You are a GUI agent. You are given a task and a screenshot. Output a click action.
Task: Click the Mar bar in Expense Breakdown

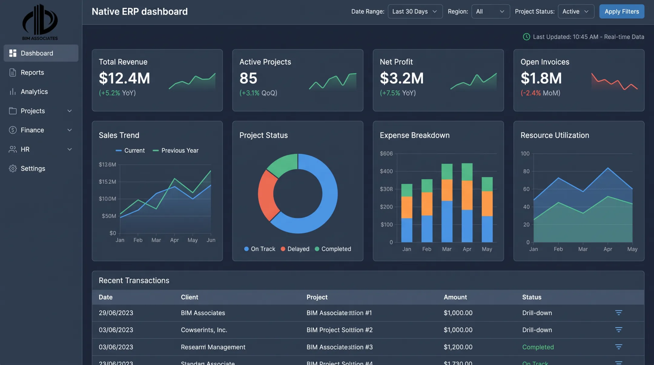pos(447,203)
